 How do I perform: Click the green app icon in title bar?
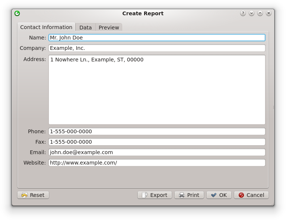(x=17, y=13)
